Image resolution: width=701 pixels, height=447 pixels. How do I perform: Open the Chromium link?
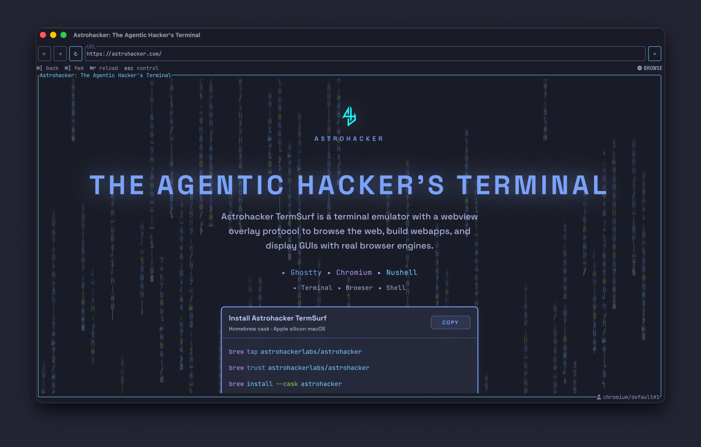tap(354, 273)
